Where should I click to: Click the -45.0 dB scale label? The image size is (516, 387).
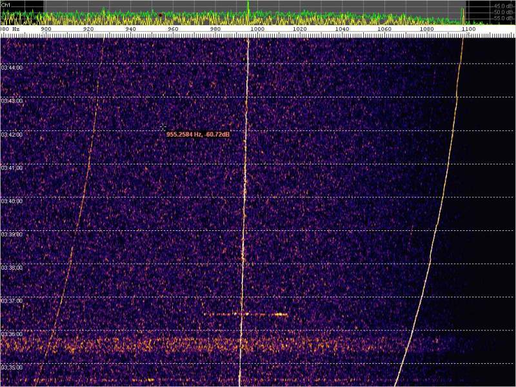click(500, 5)
